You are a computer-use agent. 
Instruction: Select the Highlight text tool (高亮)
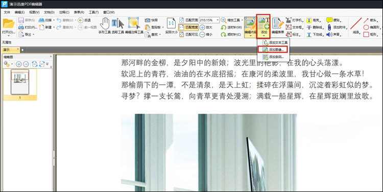pos(309,20)
